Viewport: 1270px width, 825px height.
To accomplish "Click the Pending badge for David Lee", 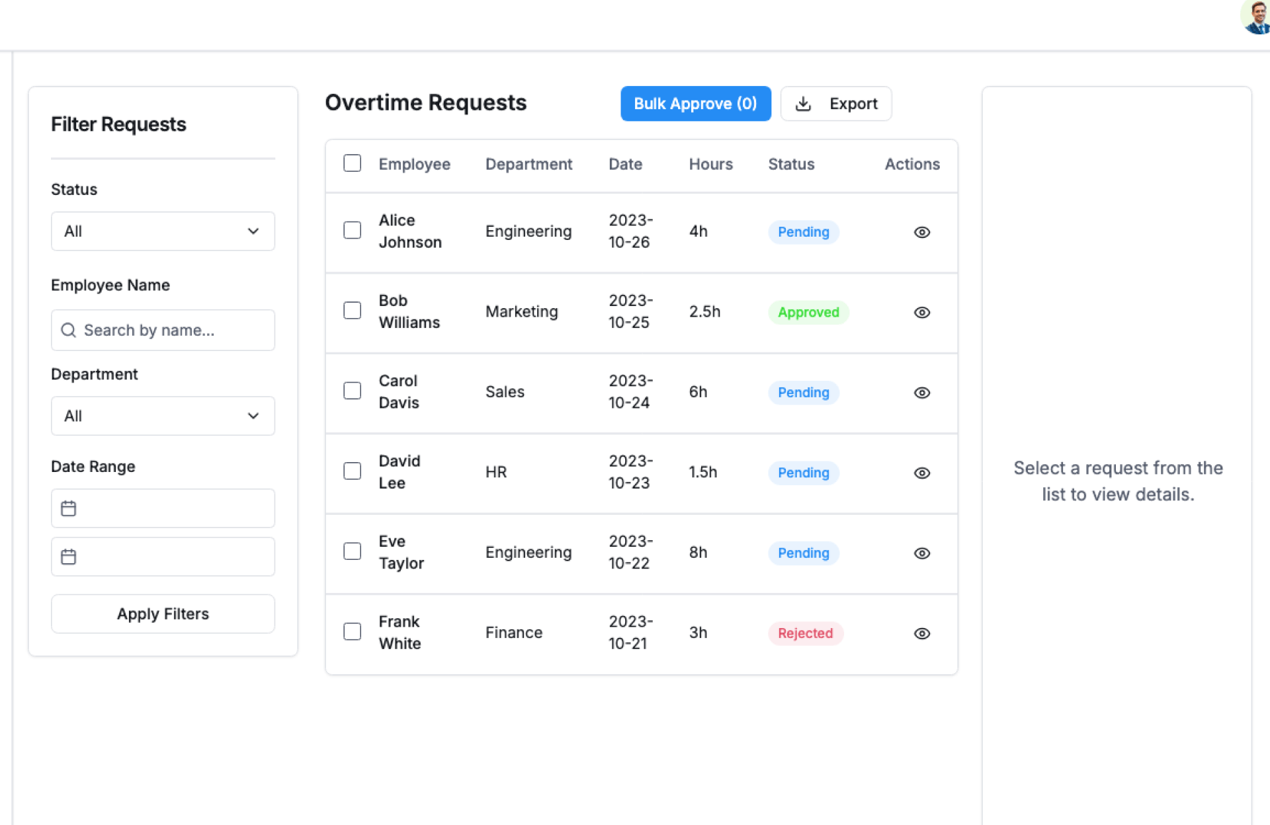I will [803, 473].
